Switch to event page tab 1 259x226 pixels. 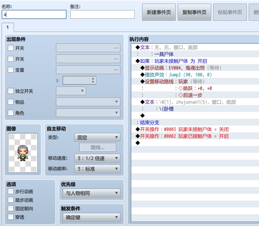8,27
